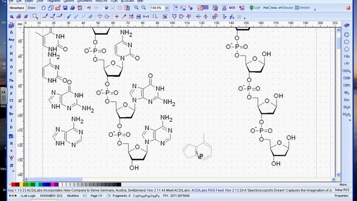
Task: Create a new document with the New icon
Action: (x=44, y=8)
